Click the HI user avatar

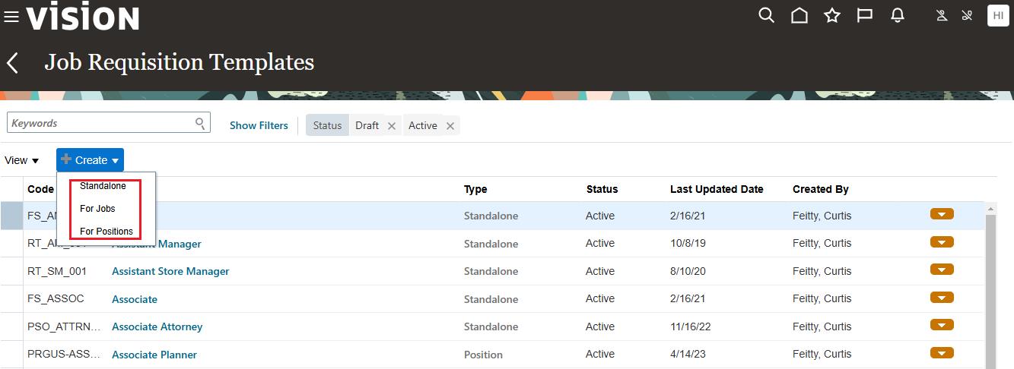(x=997, y=16)
